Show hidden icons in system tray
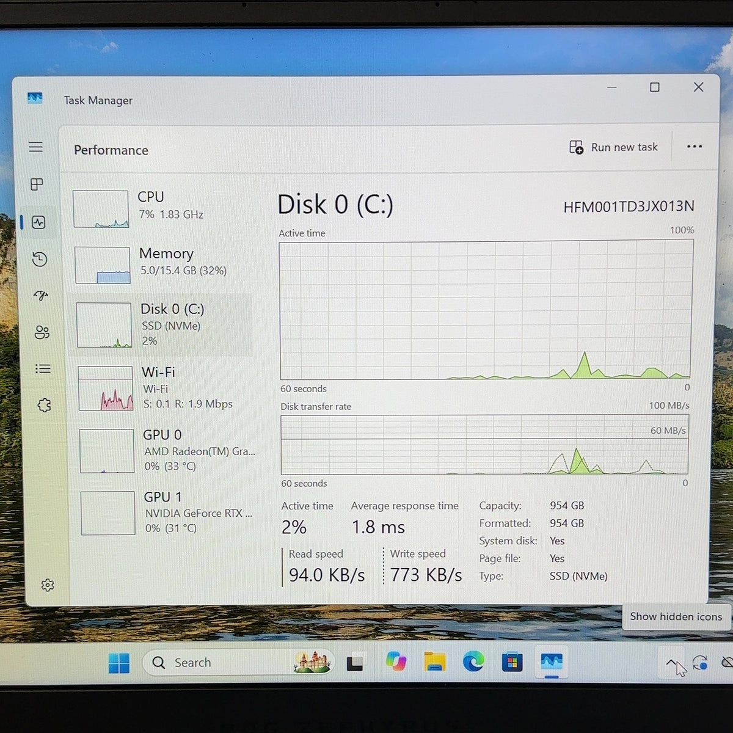 coord(671,663)
